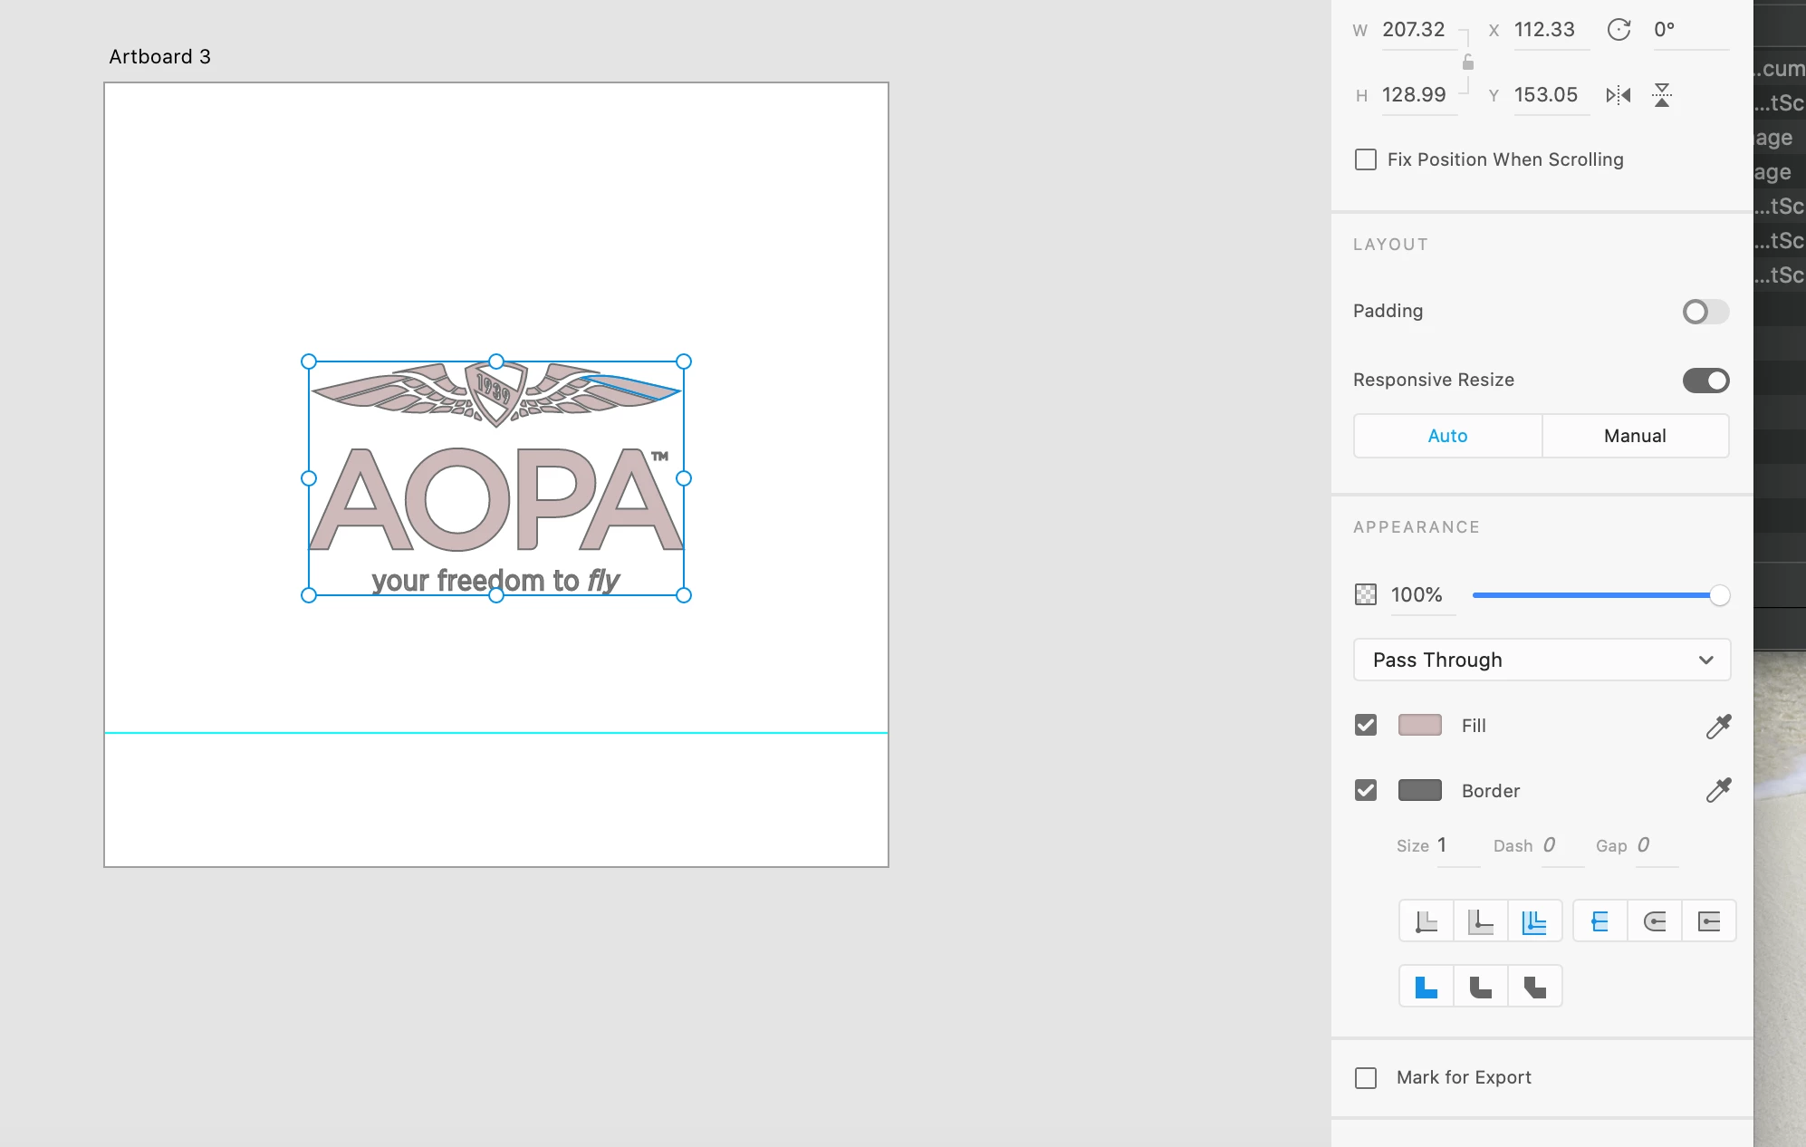Choose the round cap stroke icon
This screenshot has height=1147, width=1806.
point(1655,921)
